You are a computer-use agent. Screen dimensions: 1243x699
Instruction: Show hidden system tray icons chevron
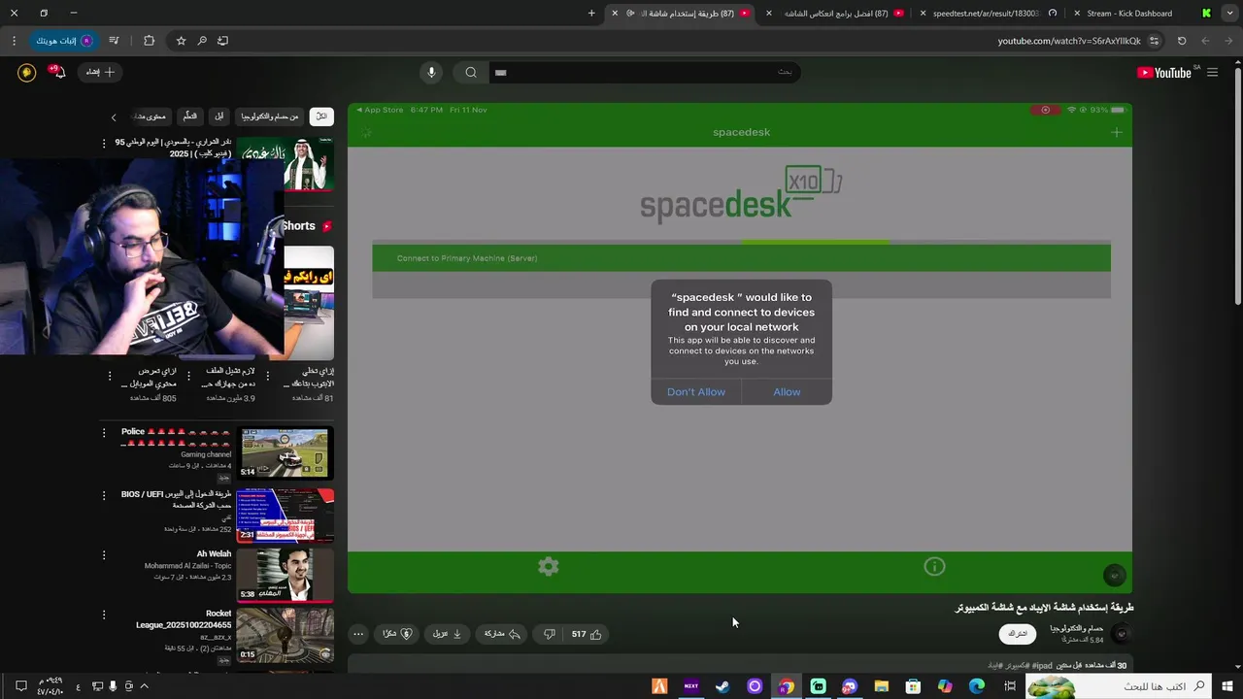(x=144, y=686)
